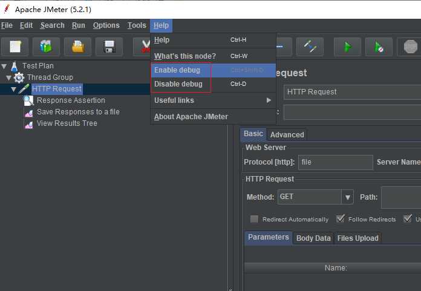This screenshot has height=291, width=421.
Task: Collapse the Test Plan tree node
Action: click(x=4, y=66)
